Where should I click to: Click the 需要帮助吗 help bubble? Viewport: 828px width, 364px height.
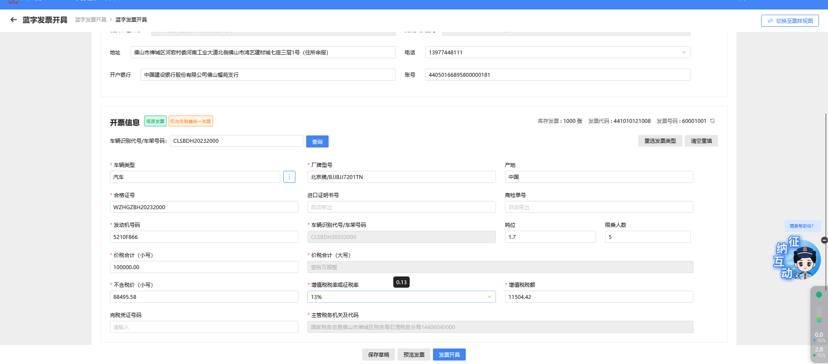(x=801, y=226)
